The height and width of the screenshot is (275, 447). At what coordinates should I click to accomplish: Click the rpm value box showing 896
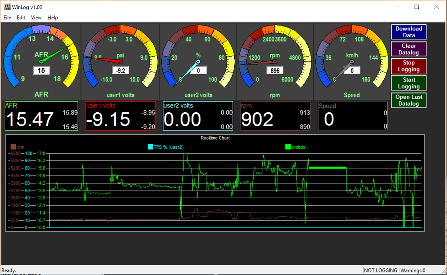point(275,70)
